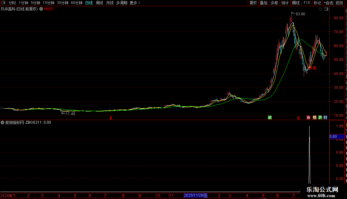Click the green 跌 marker icon
Image resolution: width=347 pixels, height=199 pixels.
click(320, 117)
